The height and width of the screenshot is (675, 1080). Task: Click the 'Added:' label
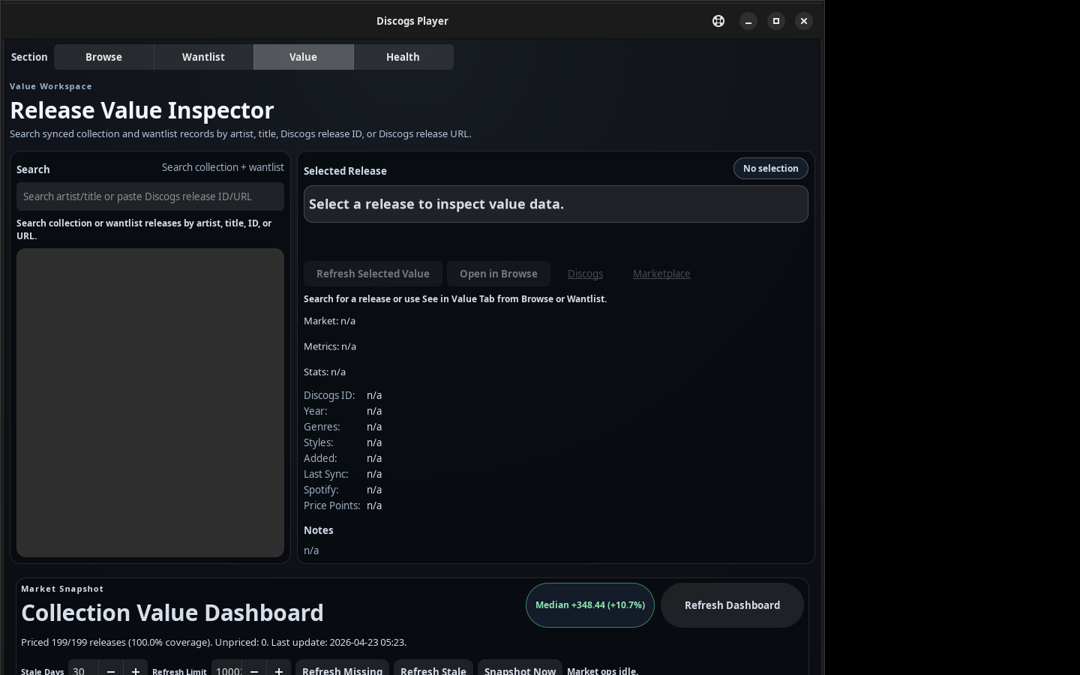pyautogui.click(x=320, y=458)
